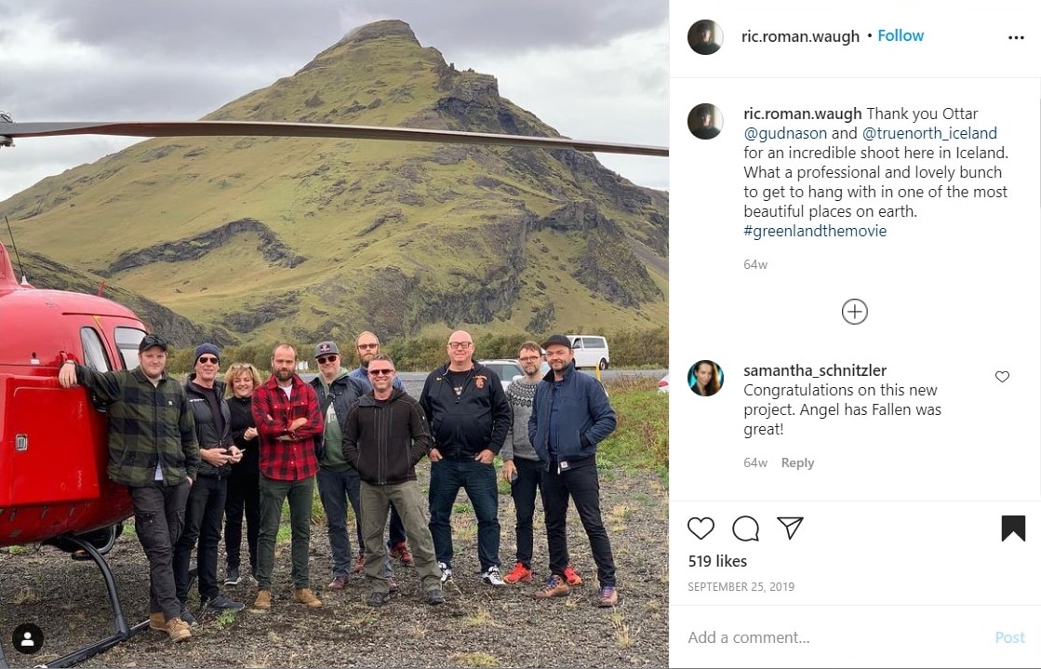
Task: Open @truenorth_iceland mention link
Action: tap(929, 134)
